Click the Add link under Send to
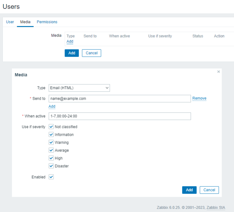This screenshot has width=234, height=212. click(52, 107)
